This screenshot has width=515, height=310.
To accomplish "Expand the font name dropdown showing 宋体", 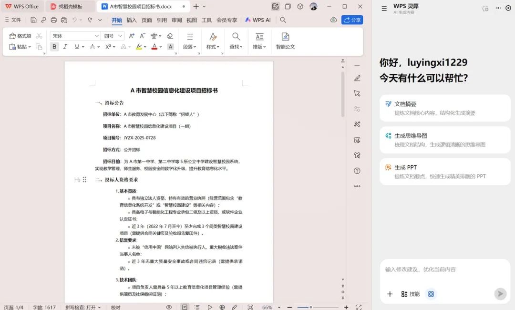I will tap(96, 36).
